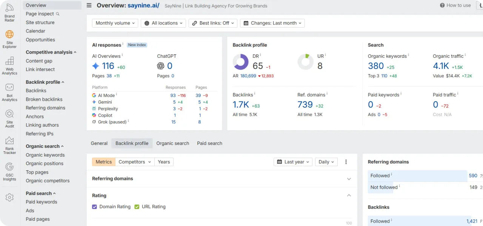Switch to the General tab
Screen dimensions: 483x226
[99, 143]
